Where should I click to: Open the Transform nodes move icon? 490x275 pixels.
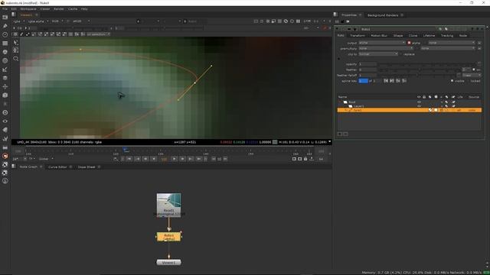coord(5,86)
